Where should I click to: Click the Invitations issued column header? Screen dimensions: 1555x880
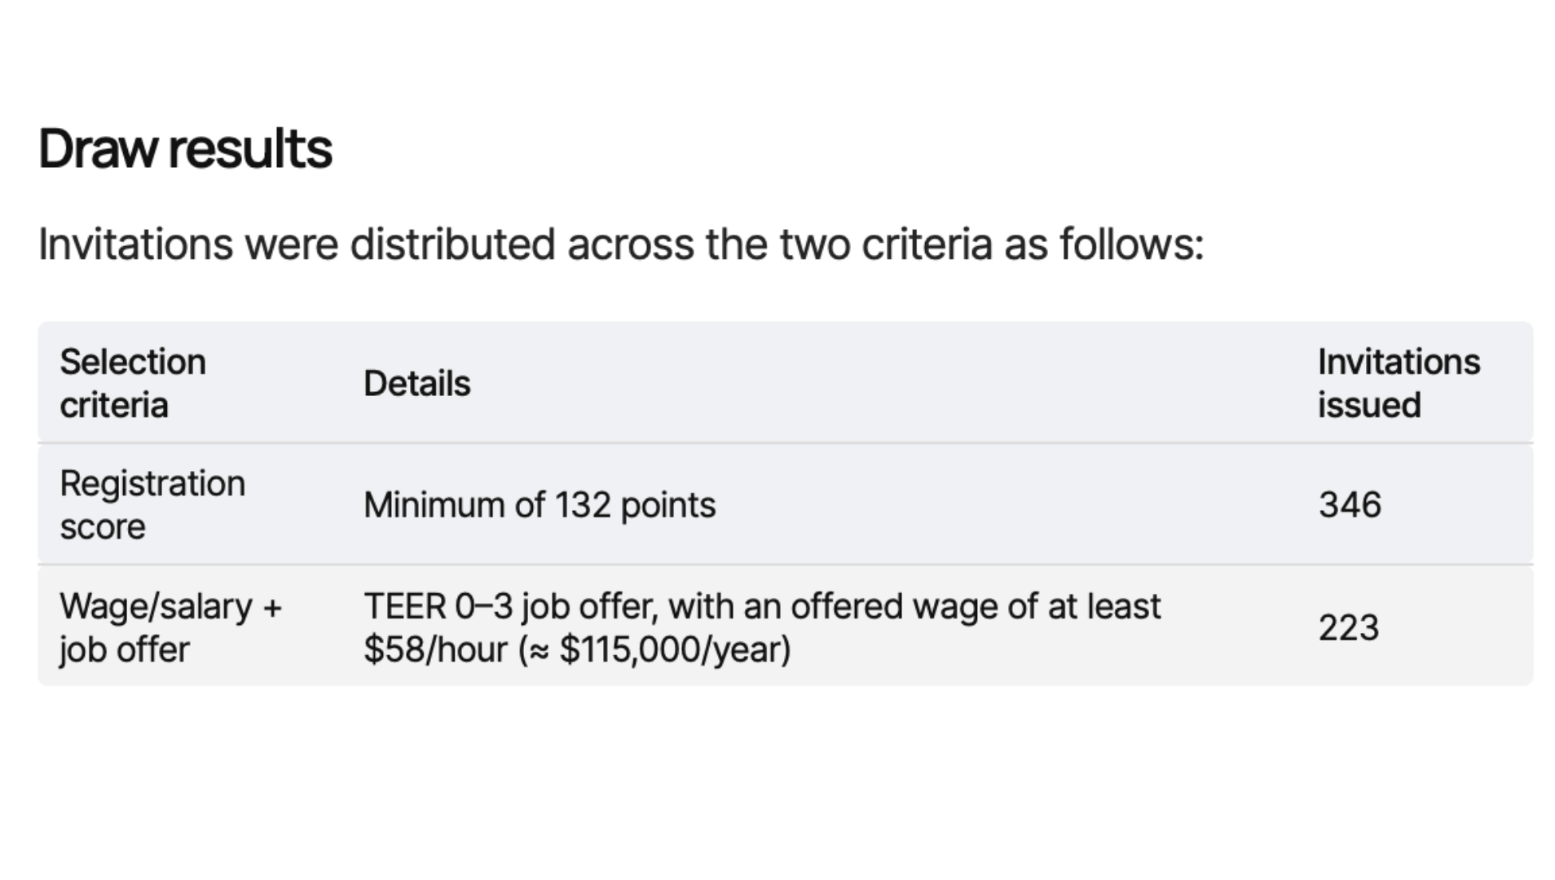pos(1399,383)
